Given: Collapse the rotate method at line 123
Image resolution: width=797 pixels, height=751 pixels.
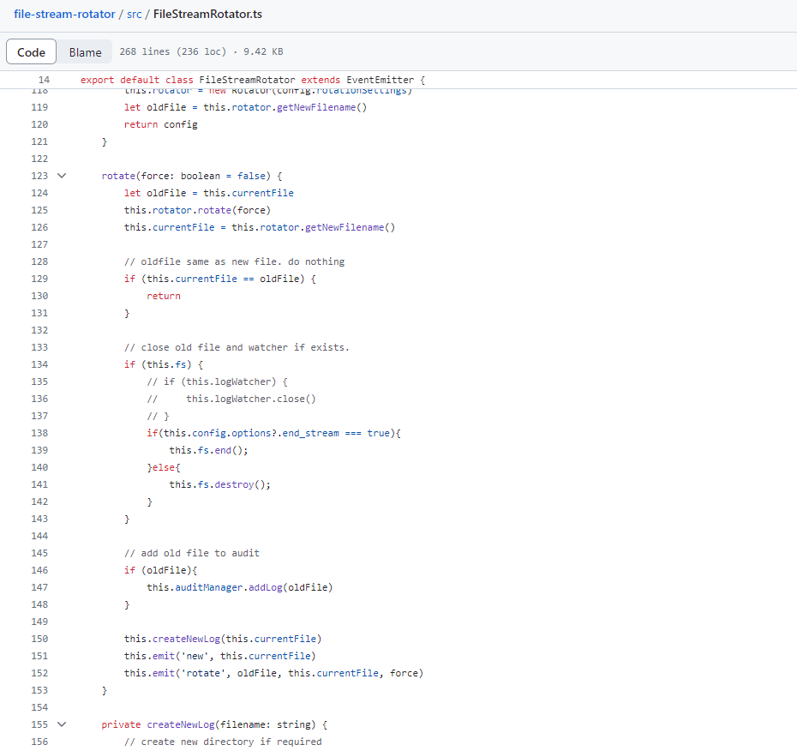Looking at the screenshot, I should 61,176.
